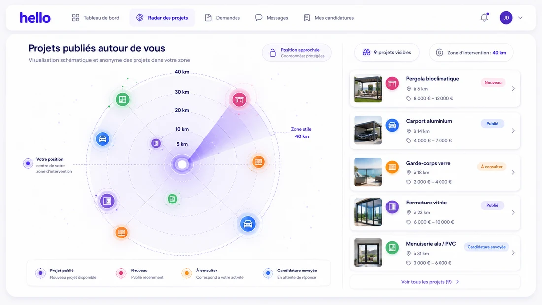This screenshot has width=542, height=305.
Task: Click the distance text à 14 km
Action: (x=422, y=131)
